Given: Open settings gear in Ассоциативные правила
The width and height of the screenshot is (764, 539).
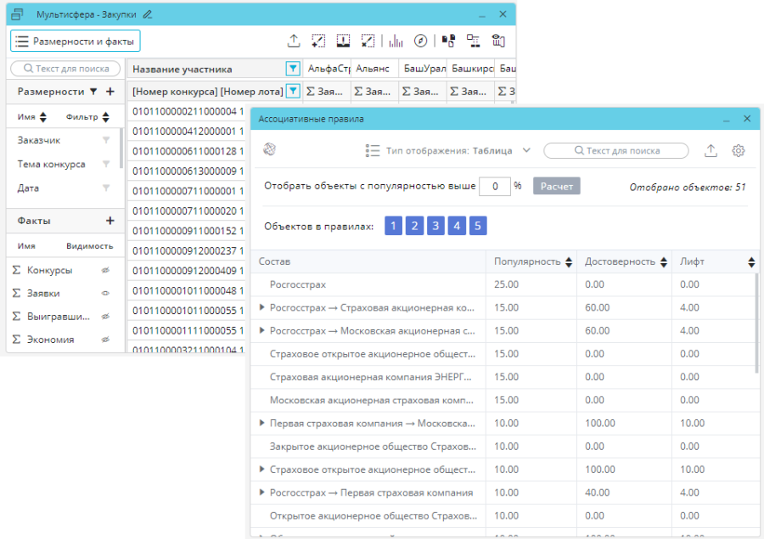Looking at the screenshot, I should click(739, 150).
